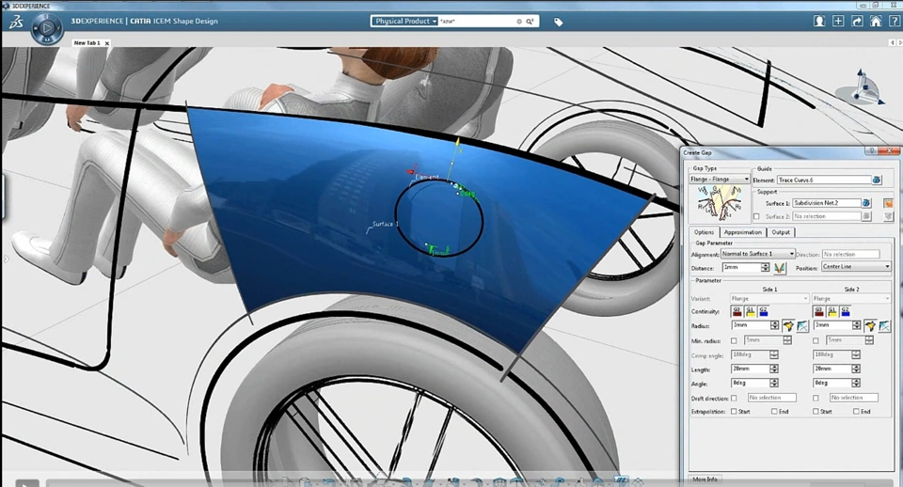This screenshot has height=487, width=903.
Task: Click the tag icon beside the search bar
Action: pos(558,22)
